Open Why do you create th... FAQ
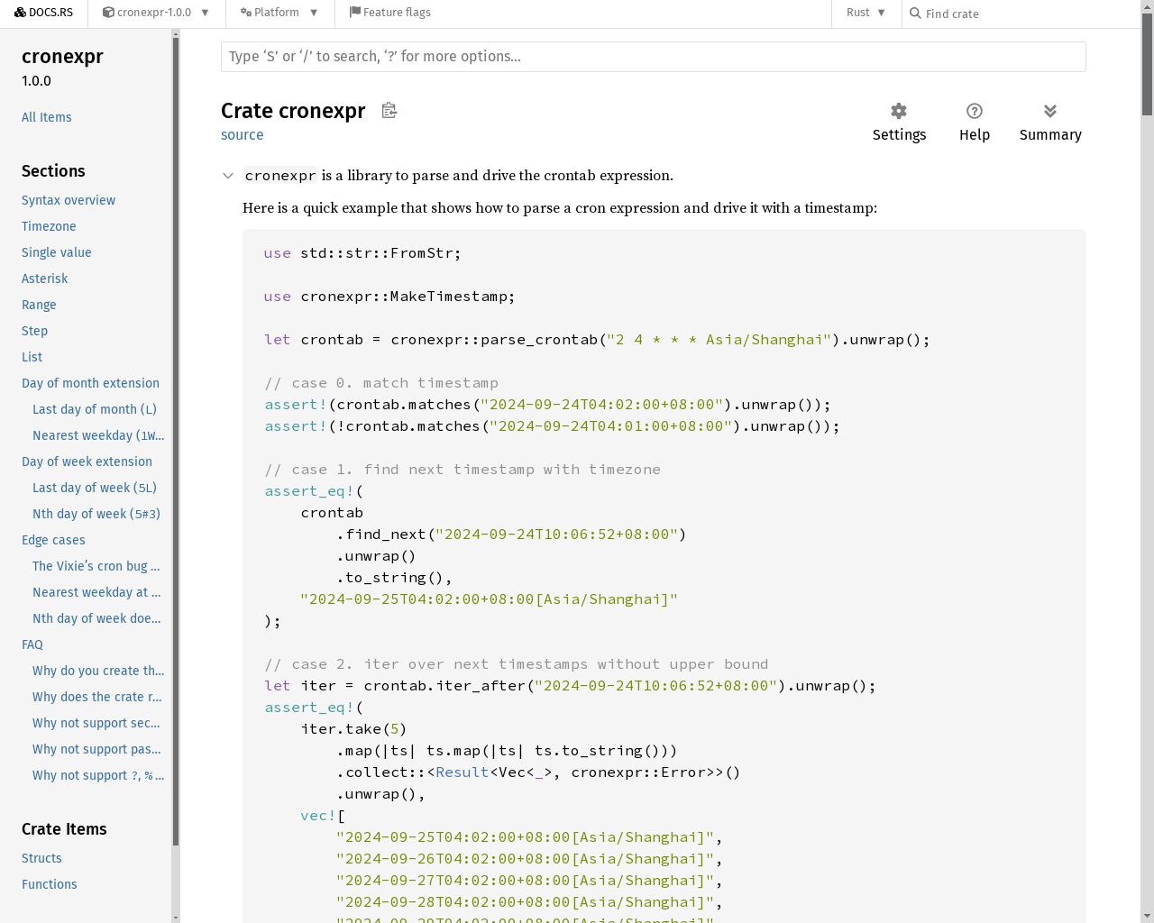1154x923 pixels. (98, 671)
